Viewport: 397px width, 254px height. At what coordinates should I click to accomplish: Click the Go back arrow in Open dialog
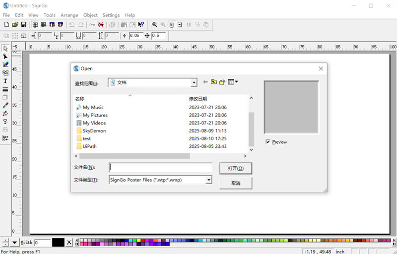click(x=205, y=82)
